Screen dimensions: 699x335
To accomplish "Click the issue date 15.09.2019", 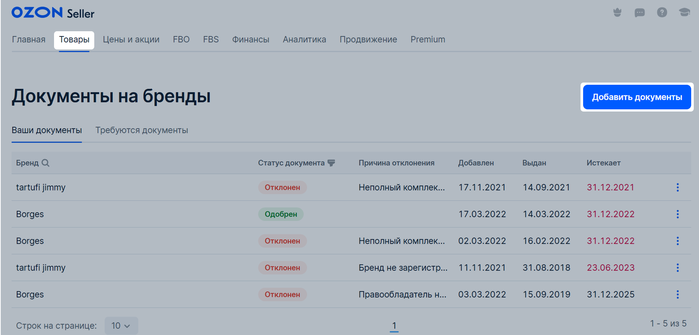I will tap(546, 294).
